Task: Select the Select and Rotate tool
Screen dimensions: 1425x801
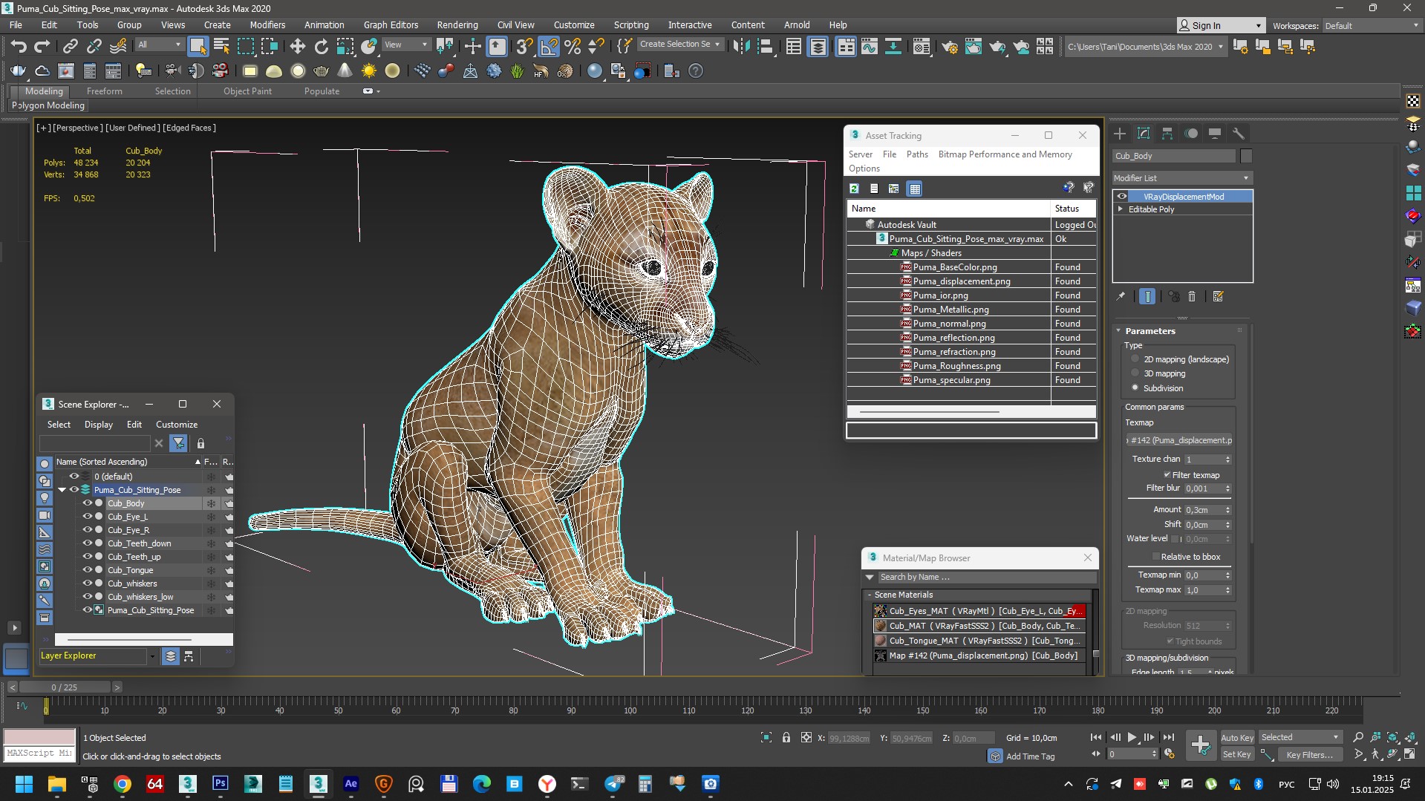Action: click(x=321, y=47)
